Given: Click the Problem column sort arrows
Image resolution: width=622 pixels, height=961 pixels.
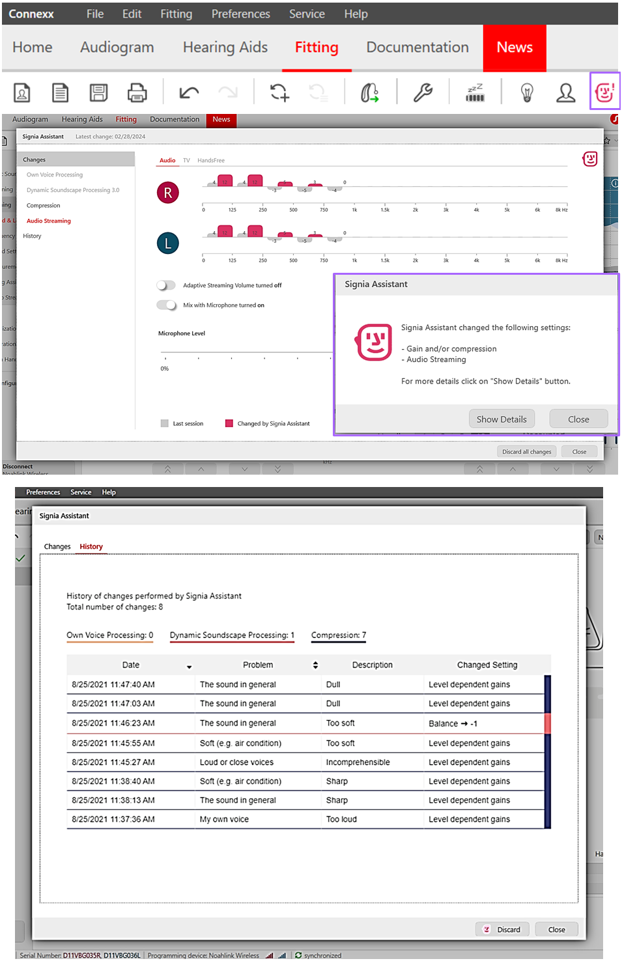Looking at the screenshot, I should [315, 665].
